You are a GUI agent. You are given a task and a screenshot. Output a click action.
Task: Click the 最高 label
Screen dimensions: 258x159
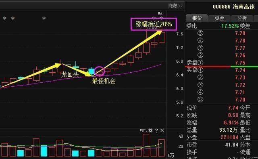coord(245,115)
